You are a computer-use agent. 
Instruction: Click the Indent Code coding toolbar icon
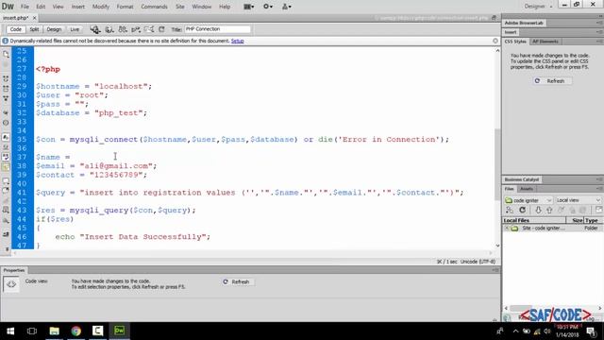pyautogui.click(x=6, y=234)
